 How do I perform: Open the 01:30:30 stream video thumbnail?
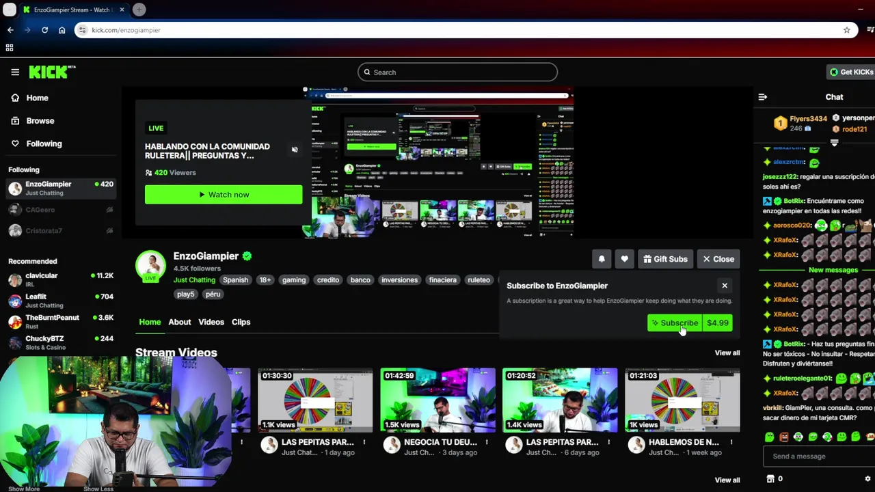315,400
